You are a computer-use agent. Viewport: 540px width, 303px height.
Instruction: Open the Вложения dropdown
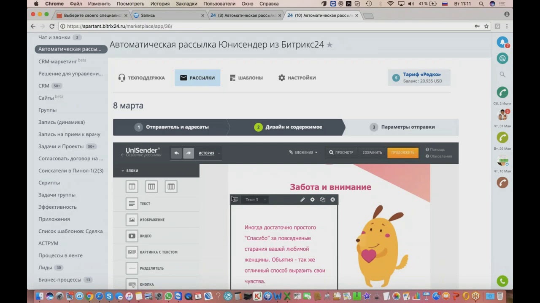[x=303, y=152]
